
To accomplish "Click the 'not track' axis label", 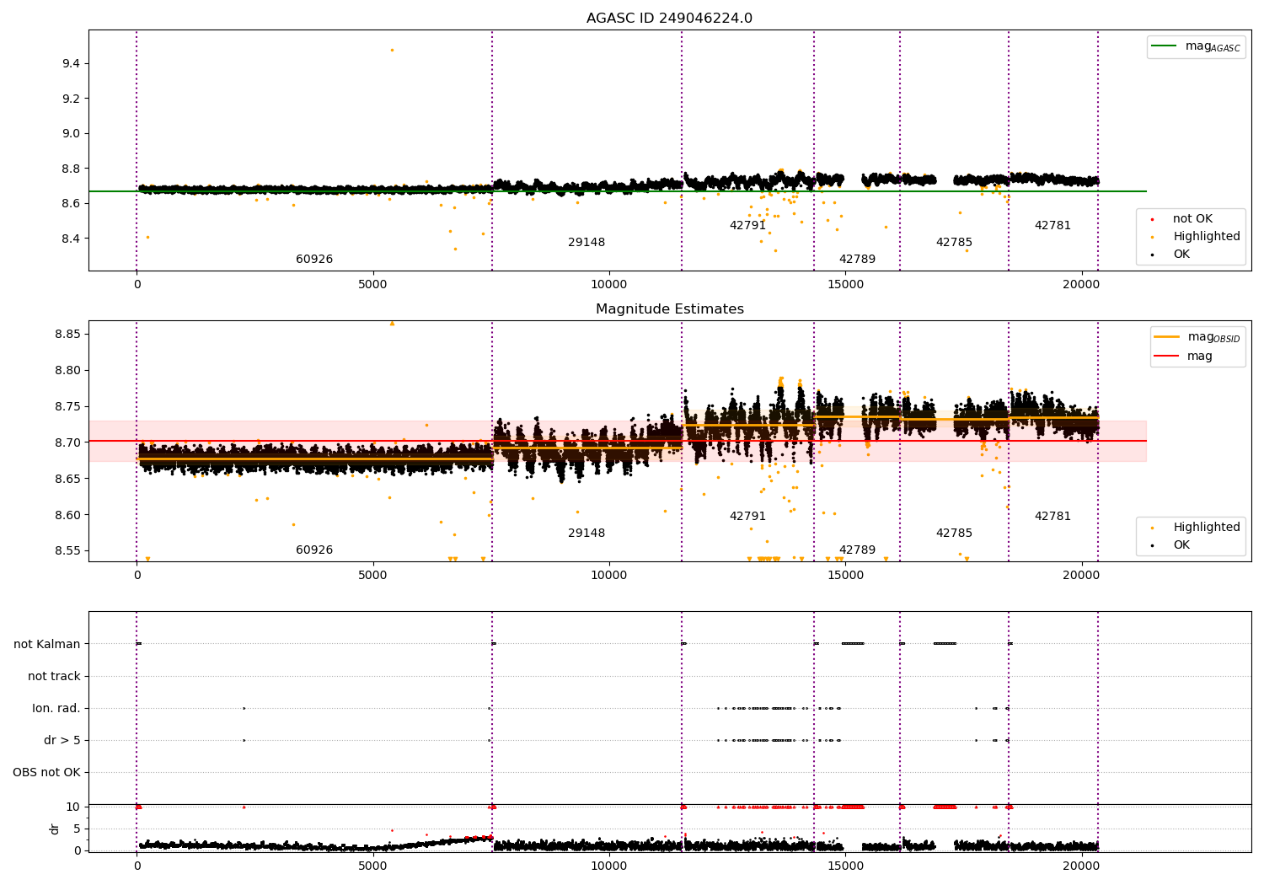I will 54,677.
